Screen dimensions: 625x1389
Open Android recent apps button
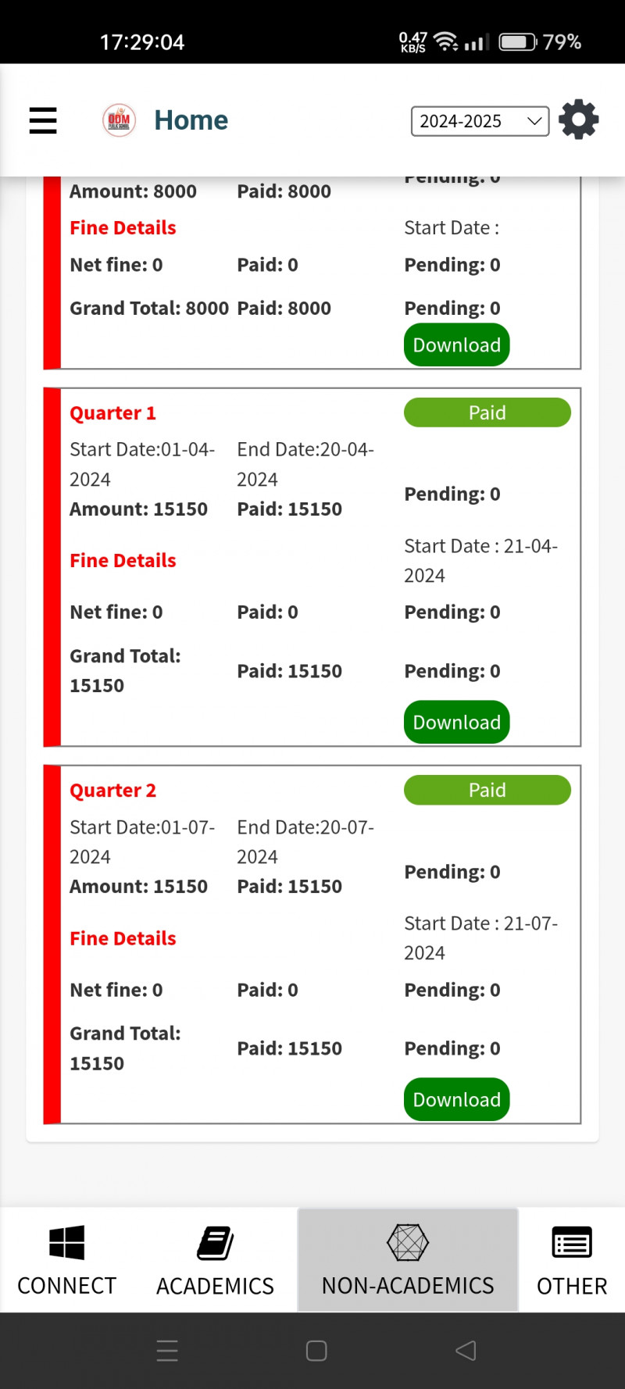click(x=167, y=1351)
